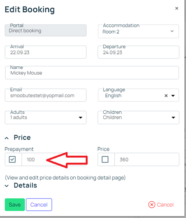The image size is (186, 218).
Task: Uncheck the Prepayment checkbox
Action: click(x=12, y=159)
